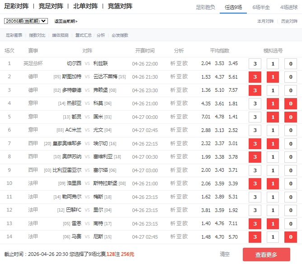Toggle the 3 pick for match 1
Image resolution: width=302 pixels, height=264 pixels.
255,64
